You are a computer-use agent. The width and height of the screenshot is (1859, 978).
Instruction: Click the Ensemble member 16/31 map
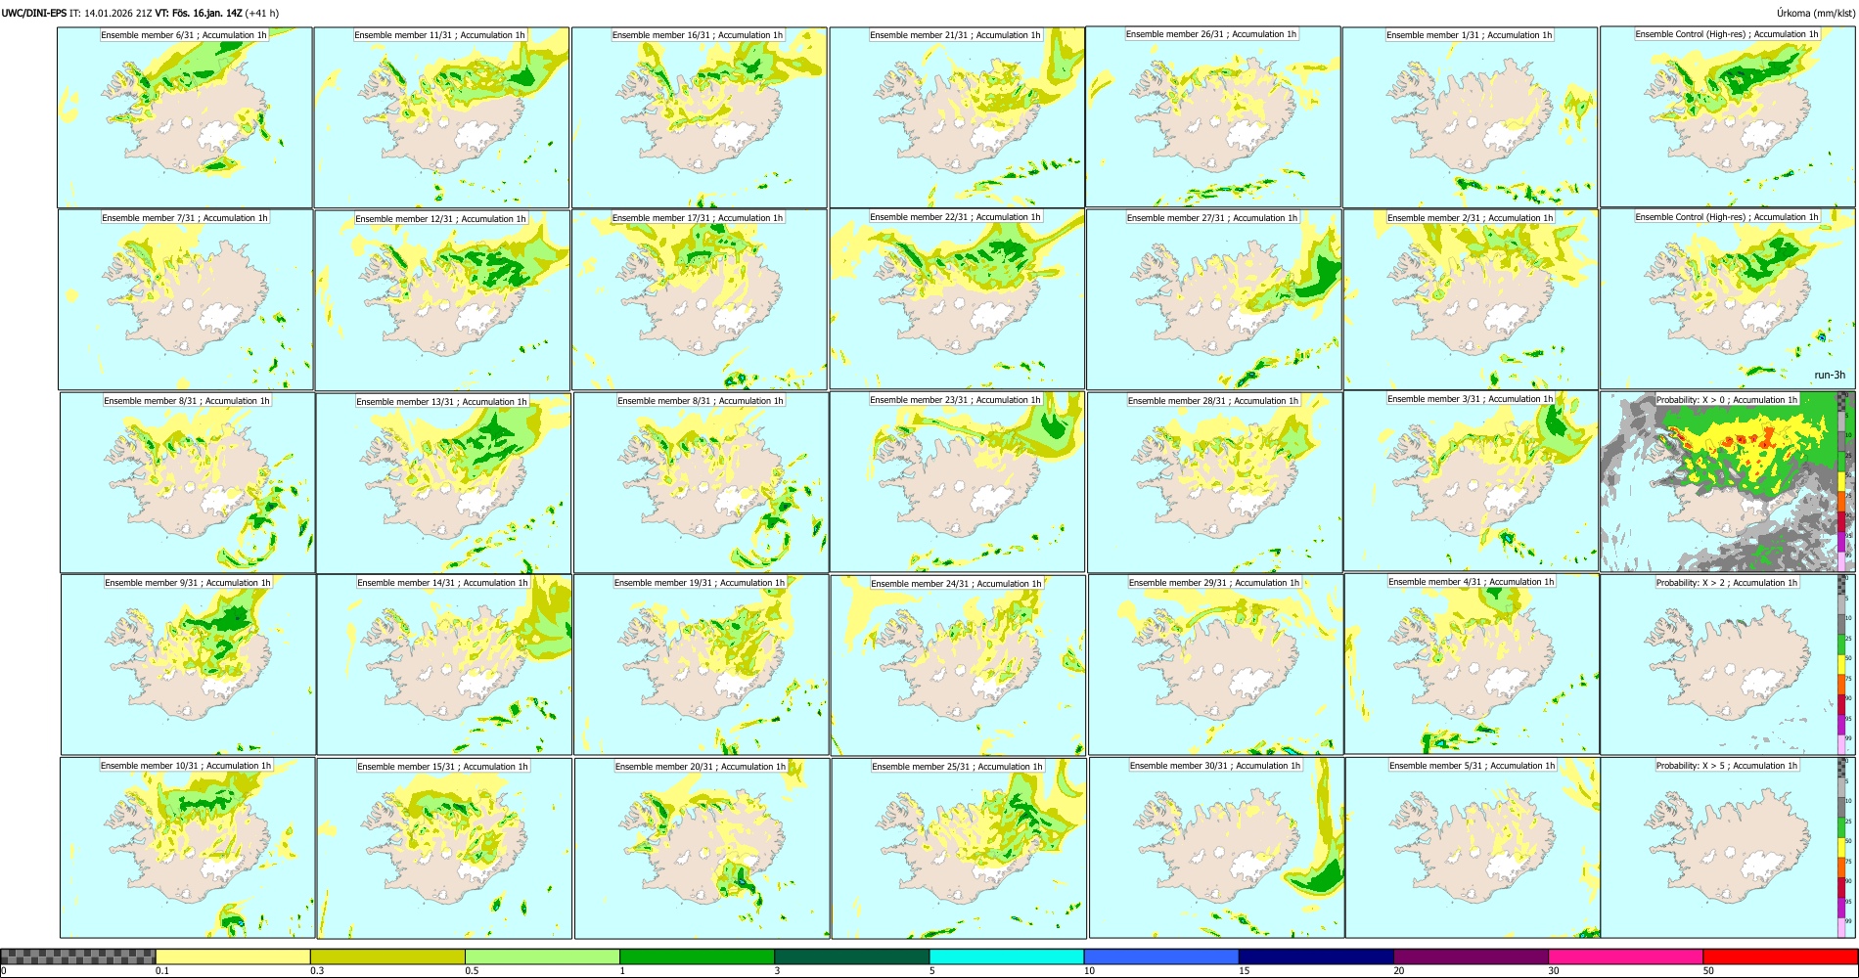click(x=700, y=117)
